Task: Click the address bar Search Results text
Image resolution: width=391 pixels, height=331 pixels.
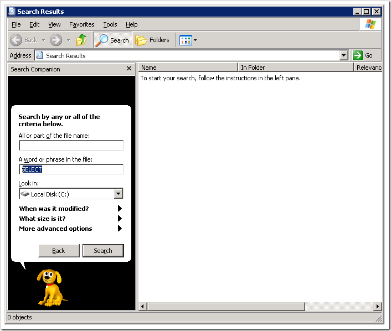Action: point(66,56)
